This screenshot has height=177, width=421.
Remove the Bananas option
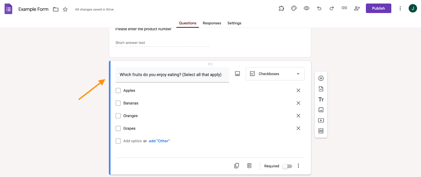pyautogui.click(x=298, y=103)
